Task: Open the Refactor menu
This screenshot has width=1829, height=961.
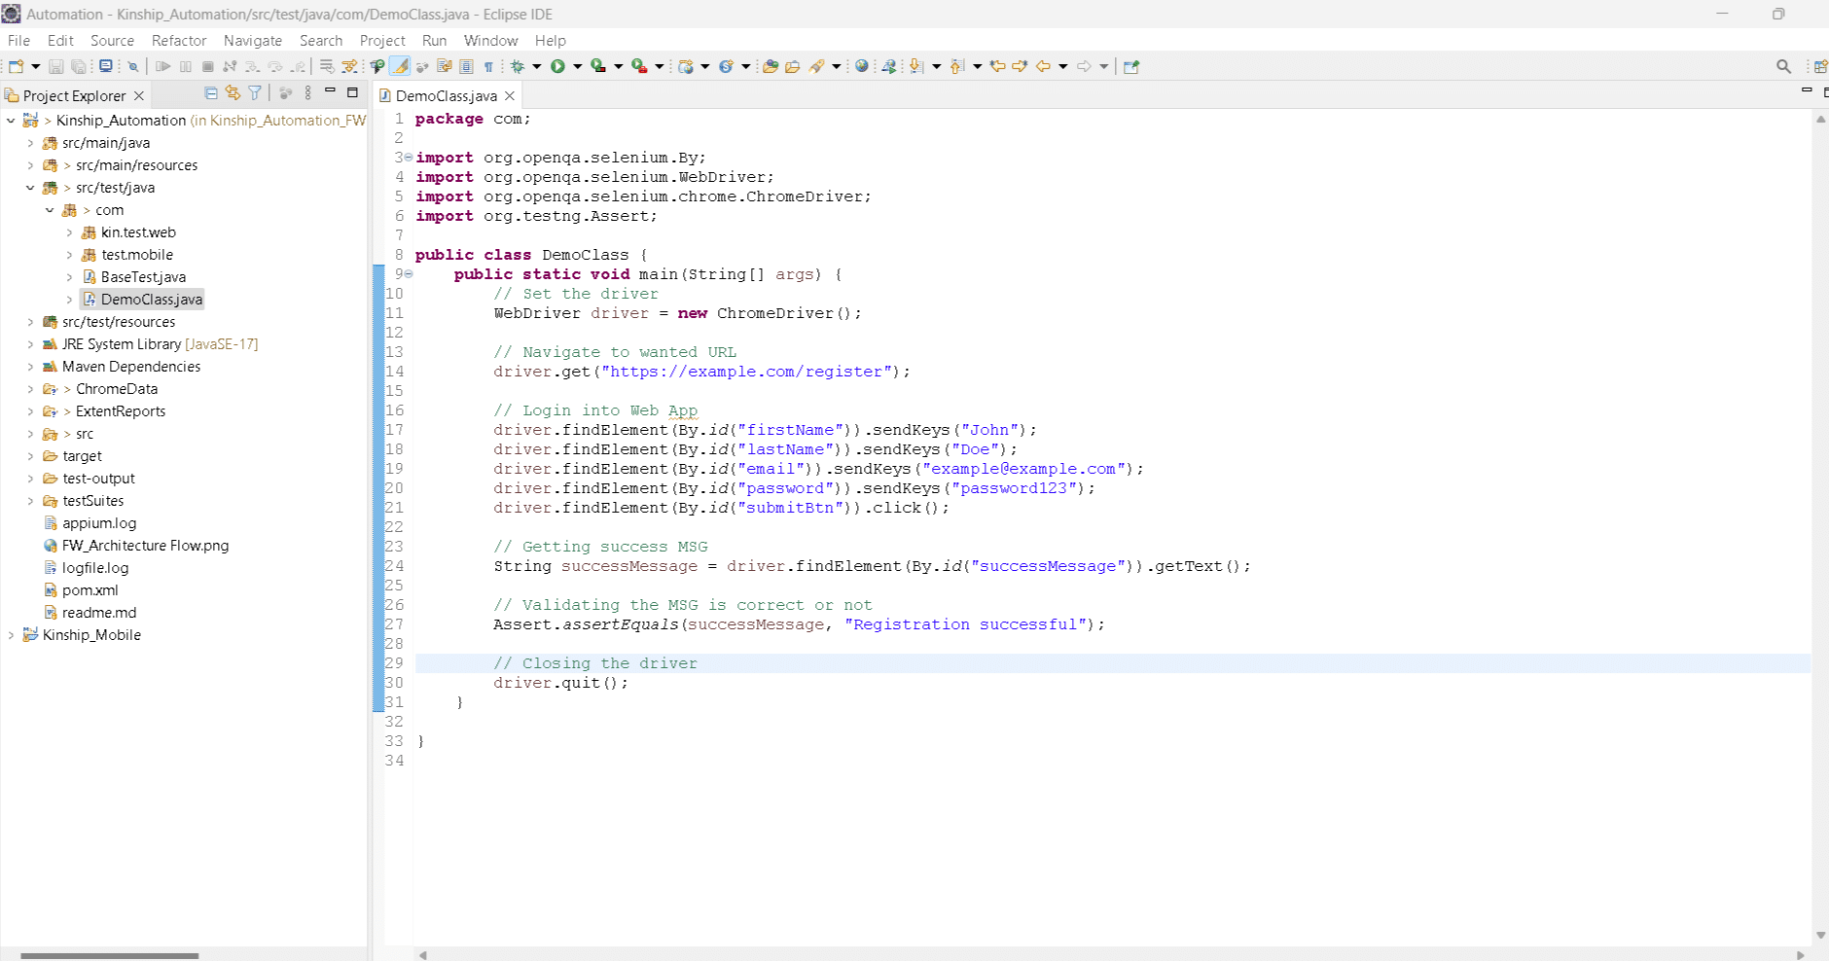Action: click(179, 40)
